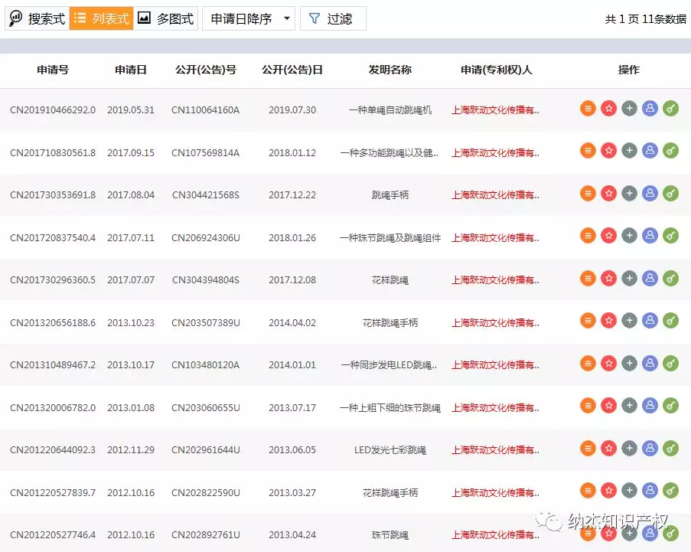The width and height of the screenshot is (691, 552).
Task: Open the orange summary icon for CN201910466292.0
Action: (588, 108)
